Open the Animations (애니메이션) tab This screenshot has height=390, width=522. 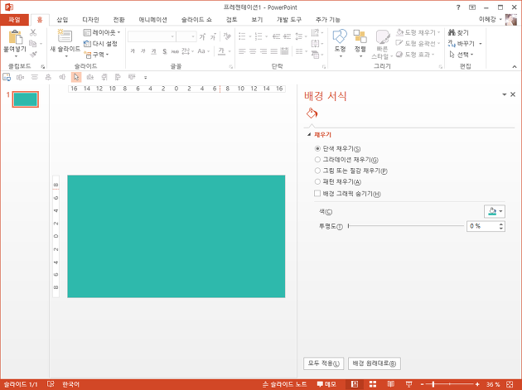click(152, 20)
